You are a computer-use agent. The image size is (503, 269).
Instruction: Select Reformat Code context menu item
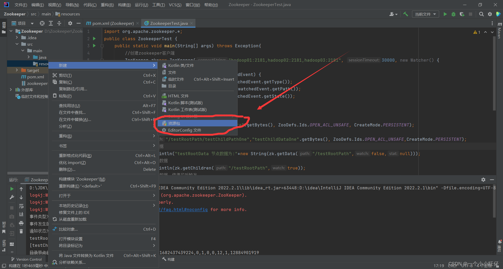pos(104,155)
